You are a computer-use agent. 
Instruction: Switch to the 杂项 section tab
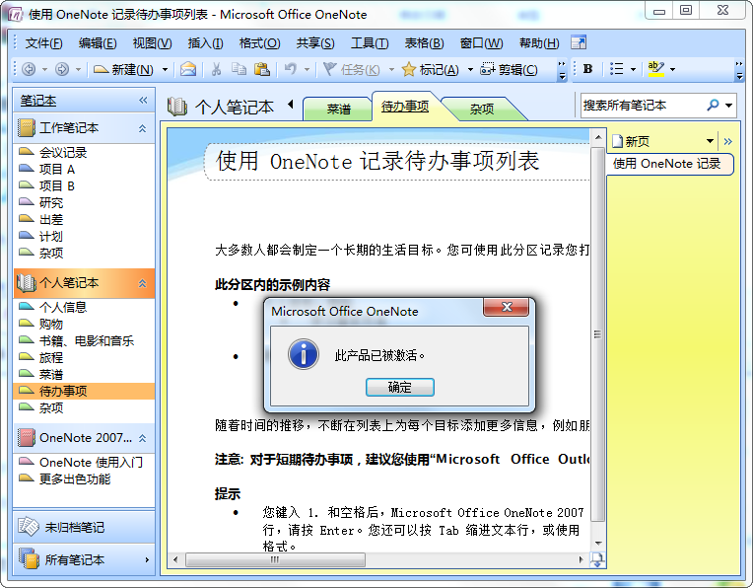tap(482, 110)
